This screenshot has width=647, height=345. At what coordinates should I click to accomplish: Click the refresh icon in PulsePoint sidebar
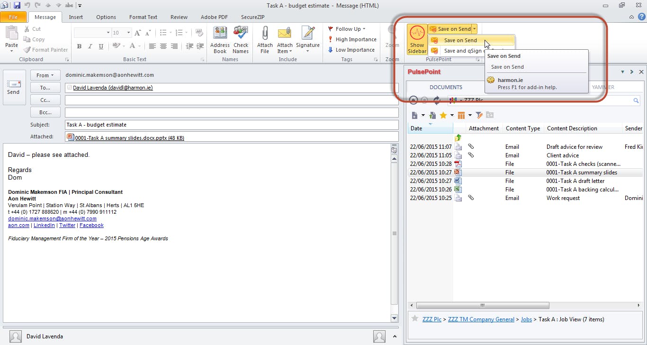coord(437,100)
